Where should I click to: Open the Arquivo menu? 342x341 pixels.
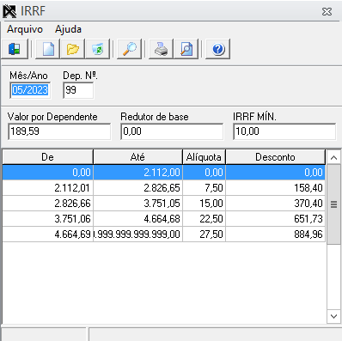[25, 29]
